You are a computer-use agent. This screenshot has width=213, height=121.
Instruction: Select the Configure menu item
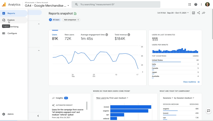14,33
